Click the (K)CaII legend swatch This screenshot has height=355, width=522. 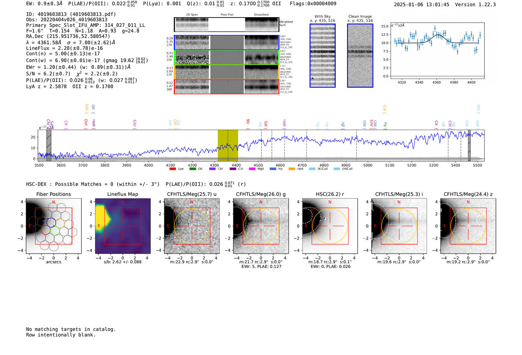[312, 169]
